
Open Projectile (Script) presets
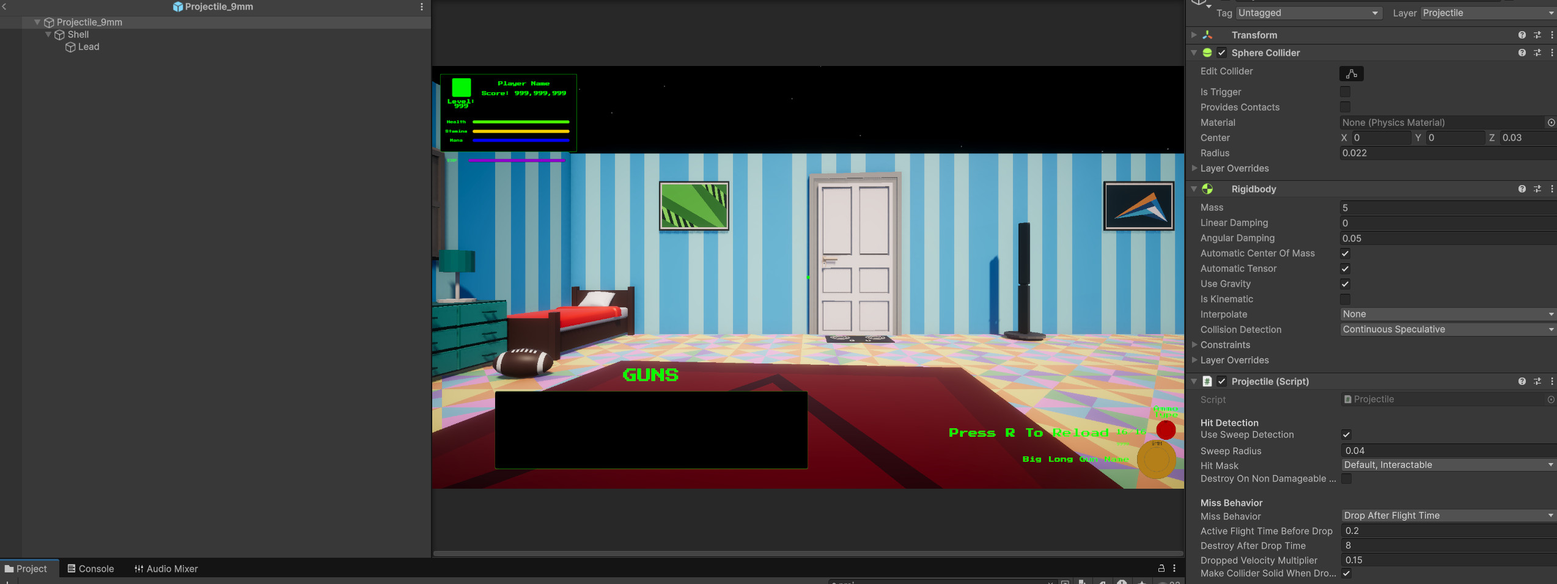click(1537, 381)
